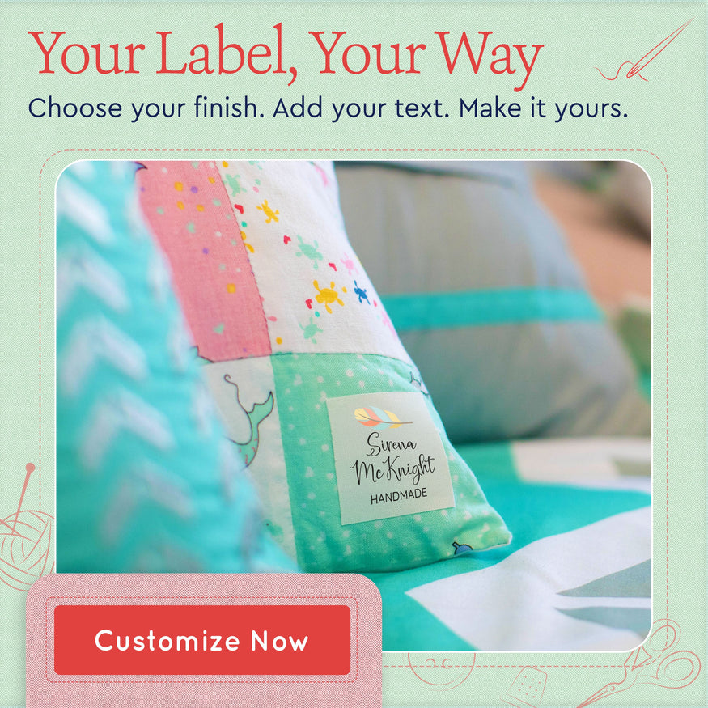This screenshot has height=708, width=708.
Task: Click the mermaid tail print on the pillow
Action: click(251, 420)
